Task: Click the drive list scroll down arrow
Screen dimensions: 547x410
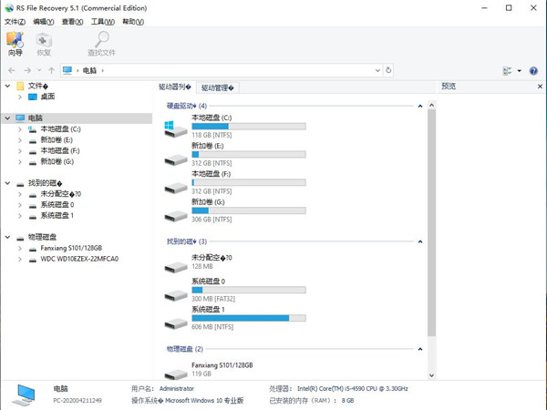Action: coord(431,375)
